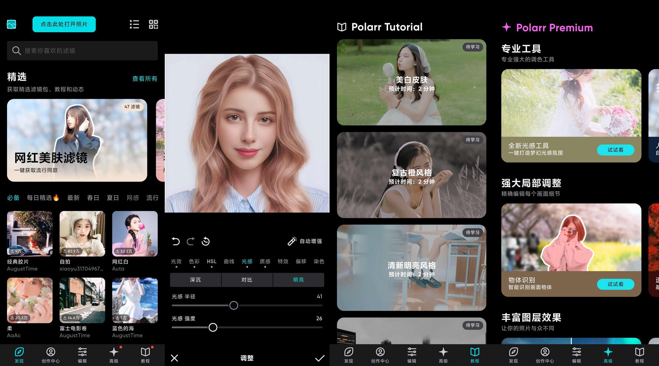Click the filter search field

[x=82, y=51]
